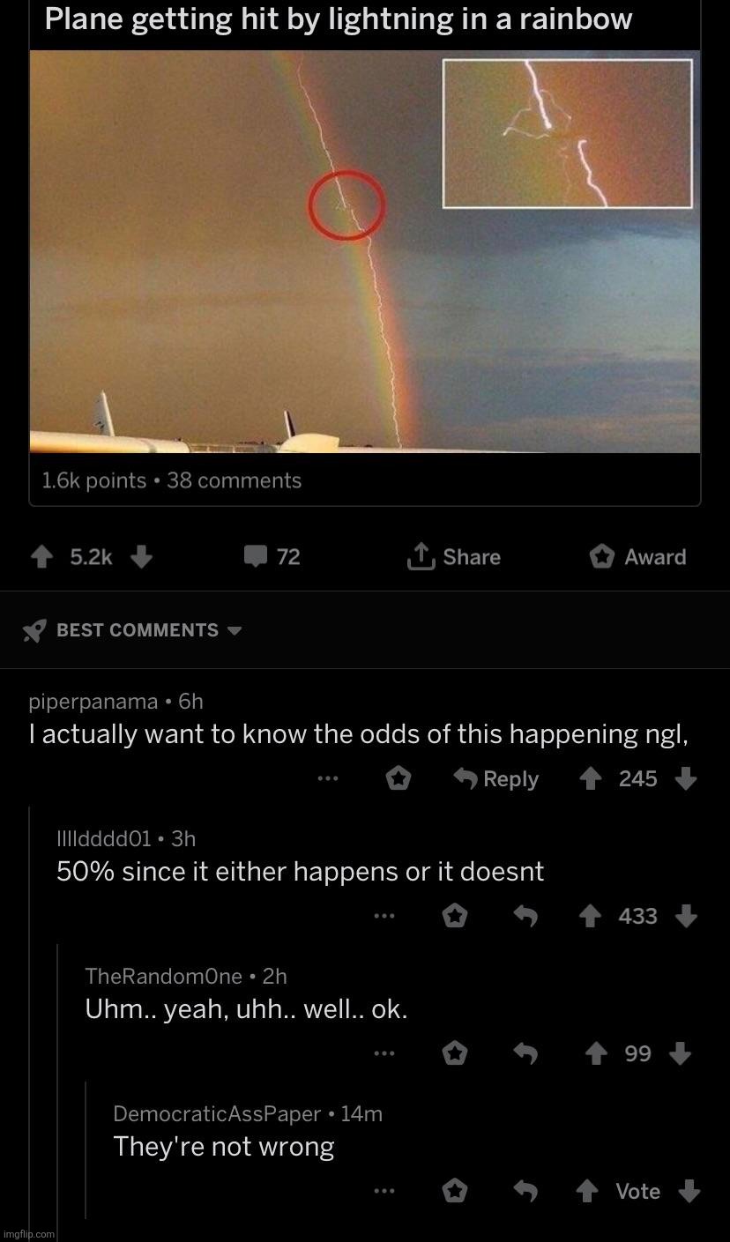Image resolution: width=730 pixels, height=1242 pixels.
Task: Downvote TheRandomOne's comment with 99 points
Action: tap(680, 1054)
